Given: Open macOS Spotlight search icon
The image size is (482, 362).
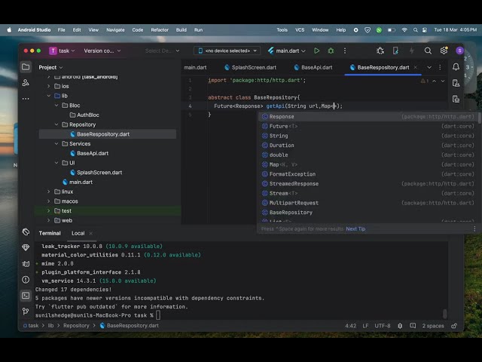Looking at the screenshot, I should pyautogui.click(x=415, y=30).
